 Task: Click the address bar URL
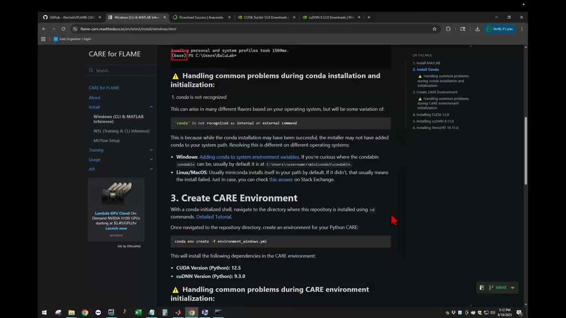(x=128, y=29)
